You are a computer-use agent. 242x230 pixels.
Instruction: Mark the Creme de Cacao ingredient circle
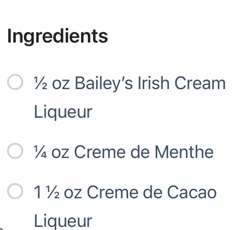coord(16,192)
